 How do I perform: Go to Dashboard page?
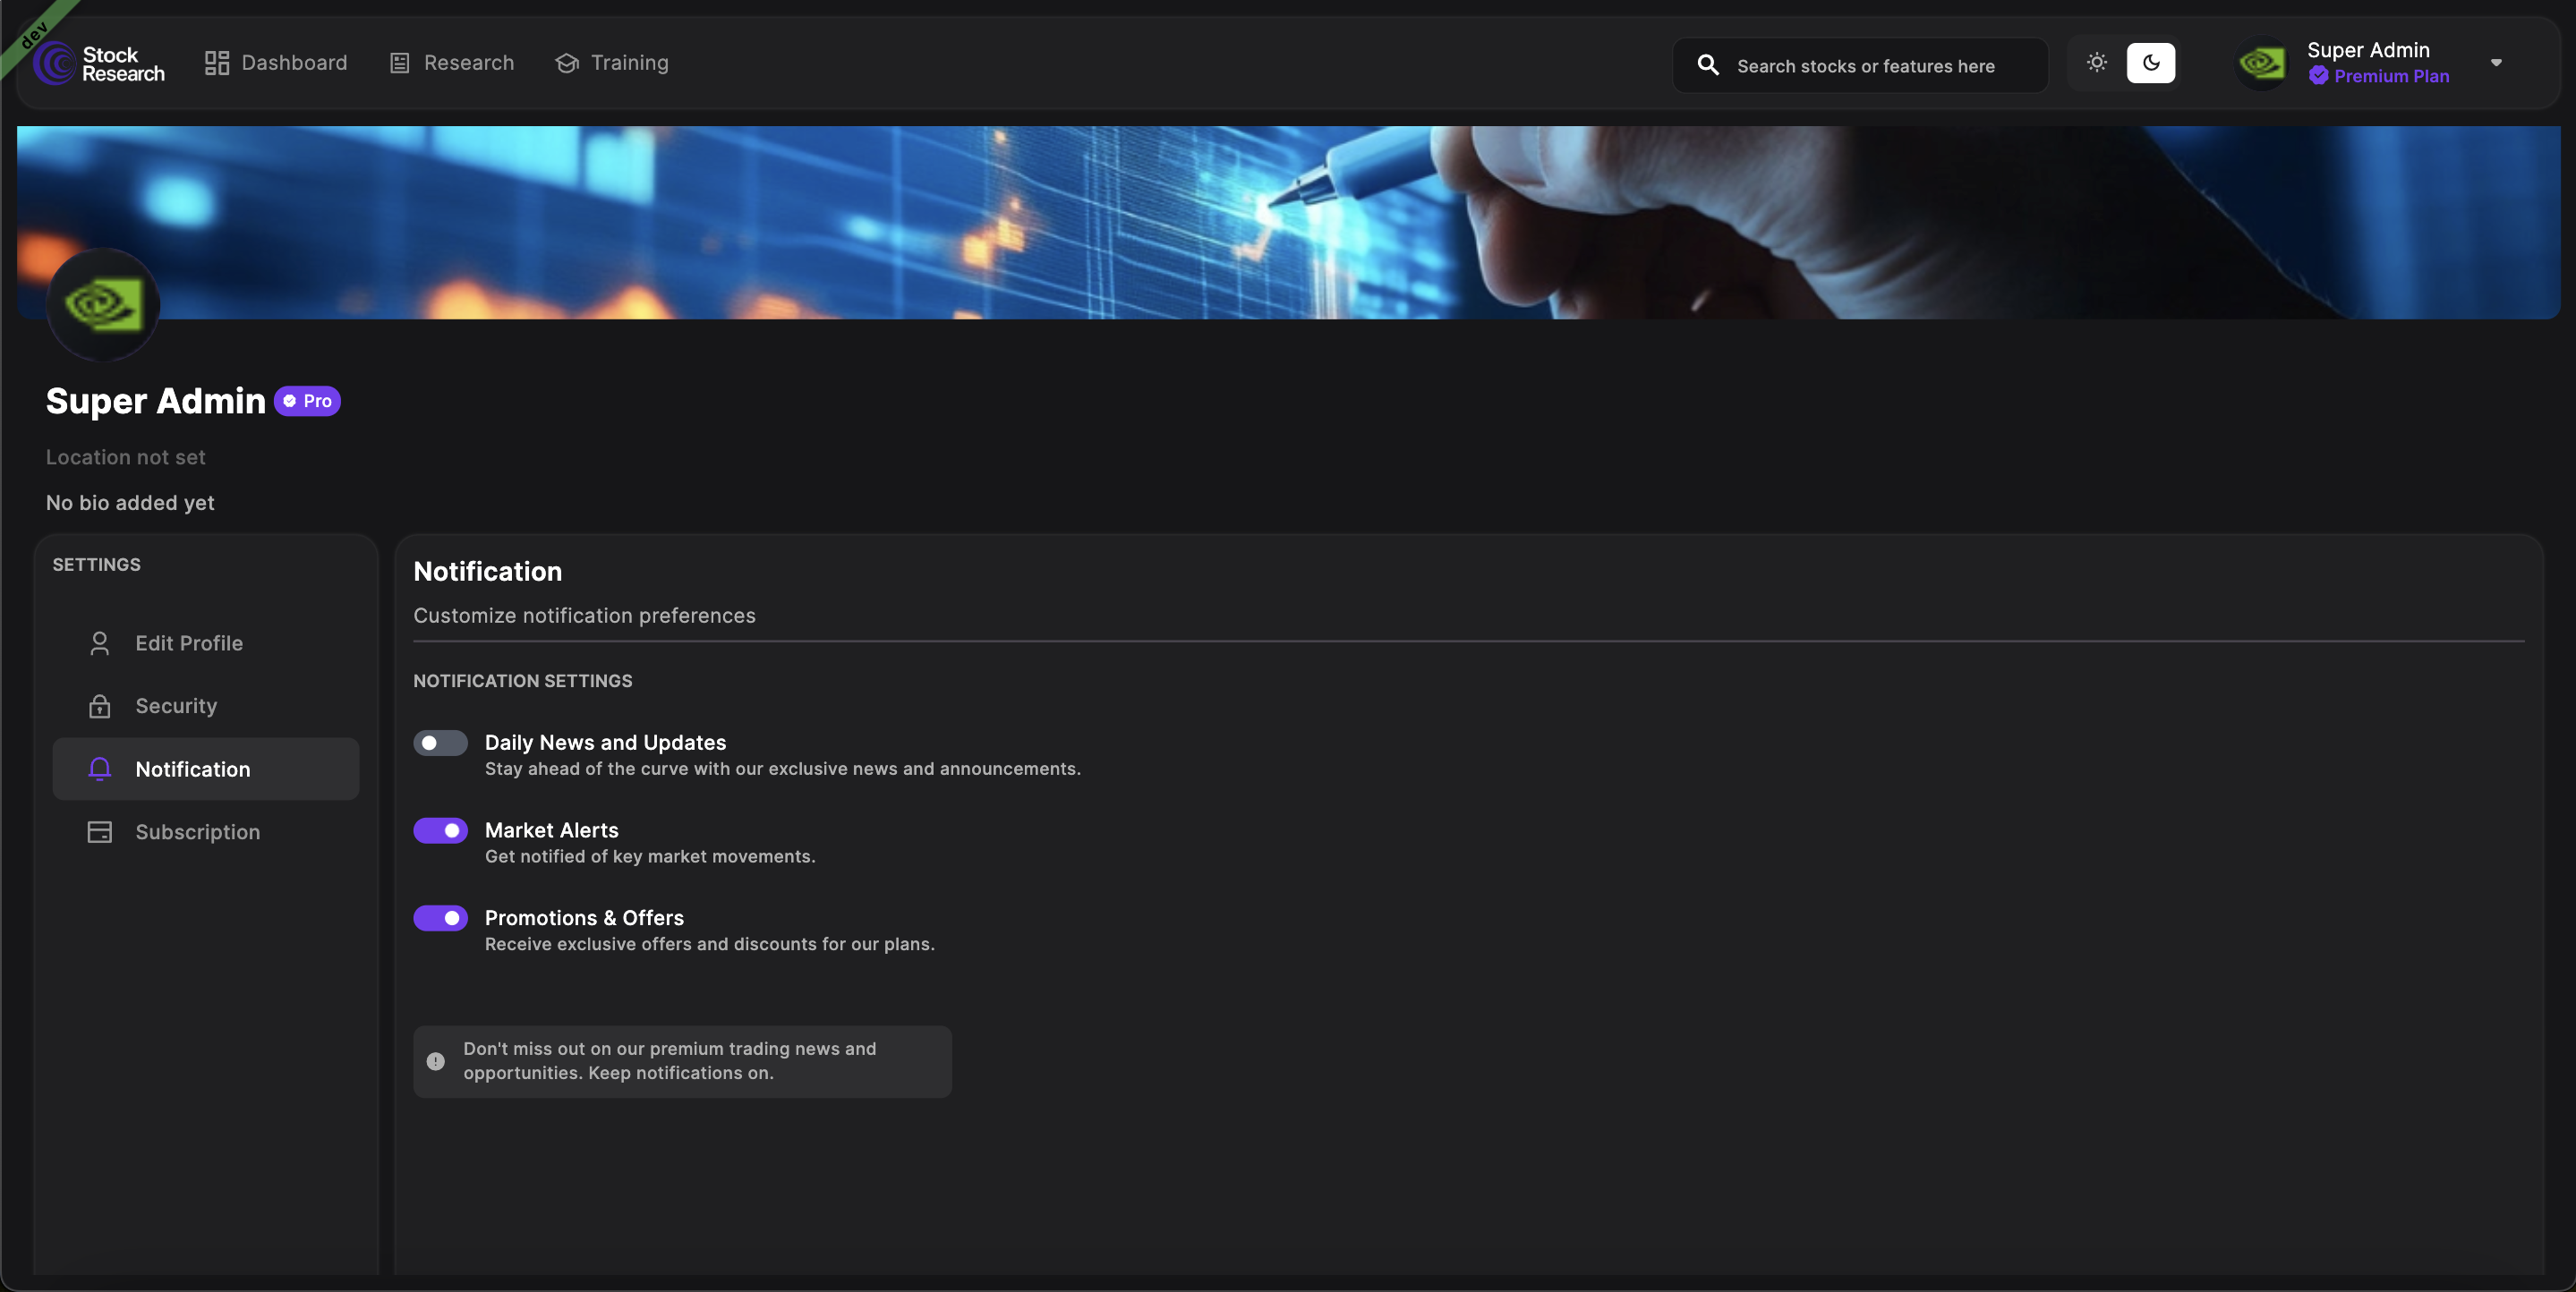click(x=276, y=63)
